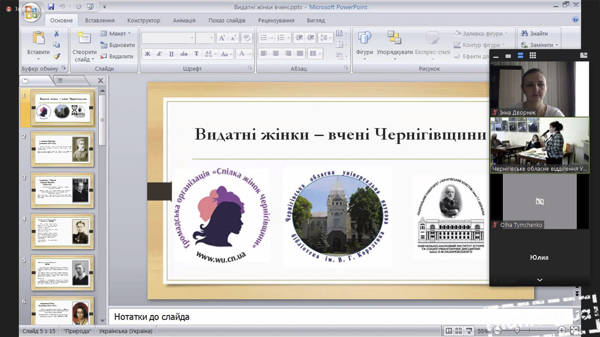Open line spacing dropdown
This screenshot has height=337, width=600.
[x=326, y=38]
